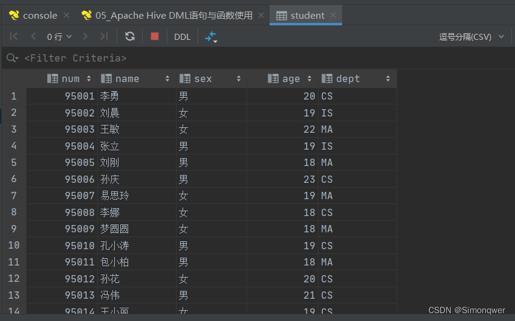The image size is (515, 321).
Task: Select name cell 王敏
Action: point(137,129)
